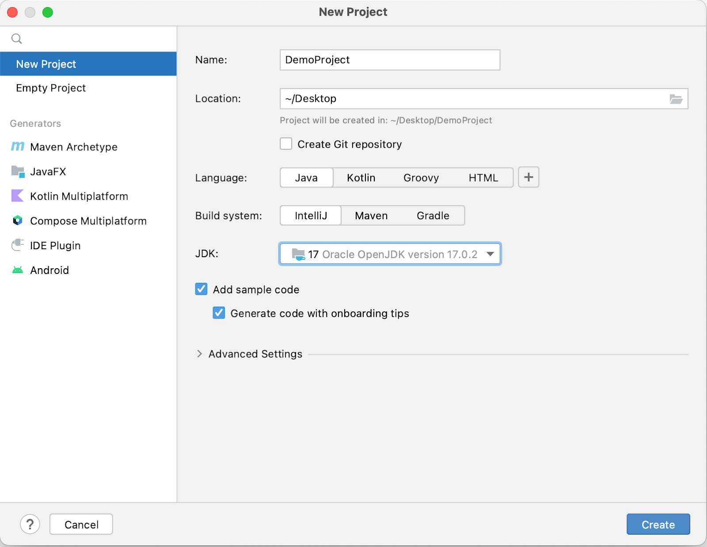Select Kotlin as the project language

(361, 177)
